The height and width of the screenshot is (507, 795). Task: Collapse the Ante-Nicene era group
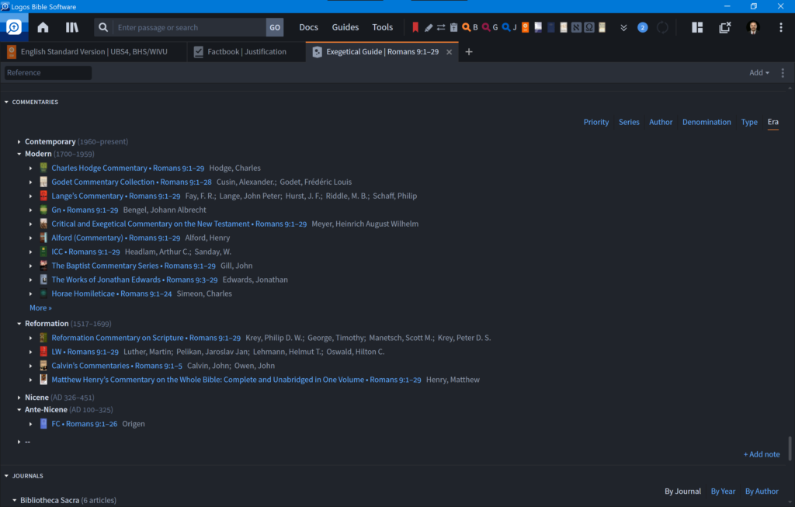click(x=19, y=410)
